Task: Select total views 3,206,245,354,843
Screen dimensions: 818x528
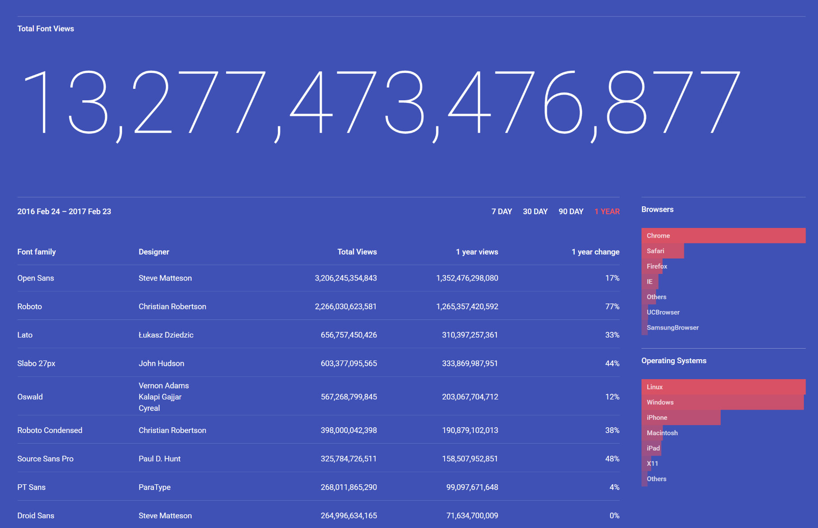Action: click(x=346, y=278)
